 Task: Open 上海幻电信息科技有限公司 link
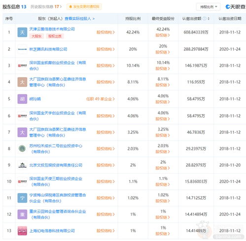coord(52,231)
